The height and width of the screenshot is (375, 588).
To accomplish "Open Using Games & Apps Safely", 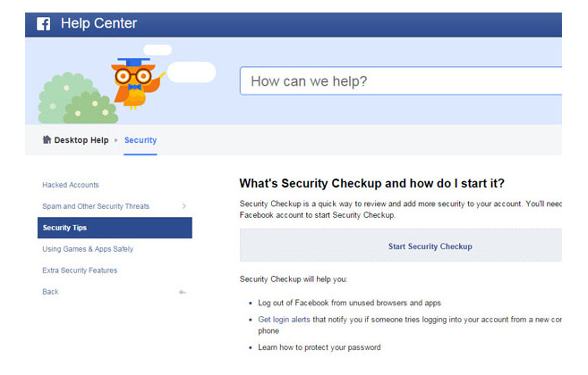I will coord(88,249).
